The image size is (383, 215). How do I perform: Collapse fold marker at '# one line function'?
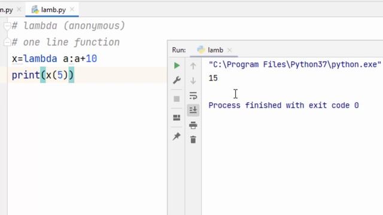[7, 42]
